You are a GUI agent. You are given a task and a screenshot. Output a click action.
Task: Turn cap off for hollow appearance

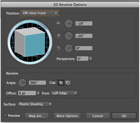(68, 83)
